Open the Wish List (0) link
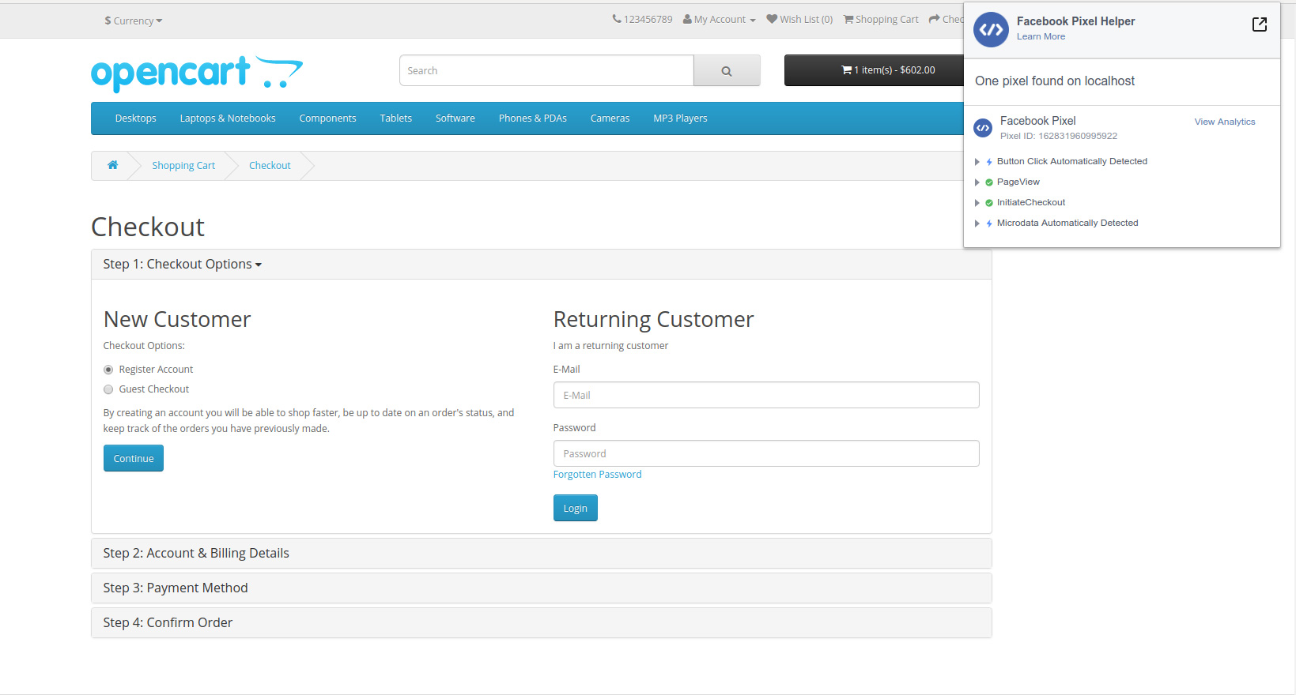Image resolution: width=1296 pixels, height=695 pixels. 799,19
